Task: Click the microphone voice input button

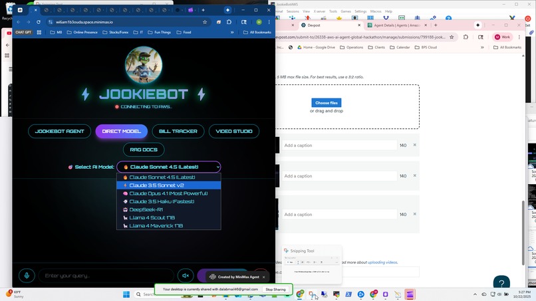Action: coord(27,276)
